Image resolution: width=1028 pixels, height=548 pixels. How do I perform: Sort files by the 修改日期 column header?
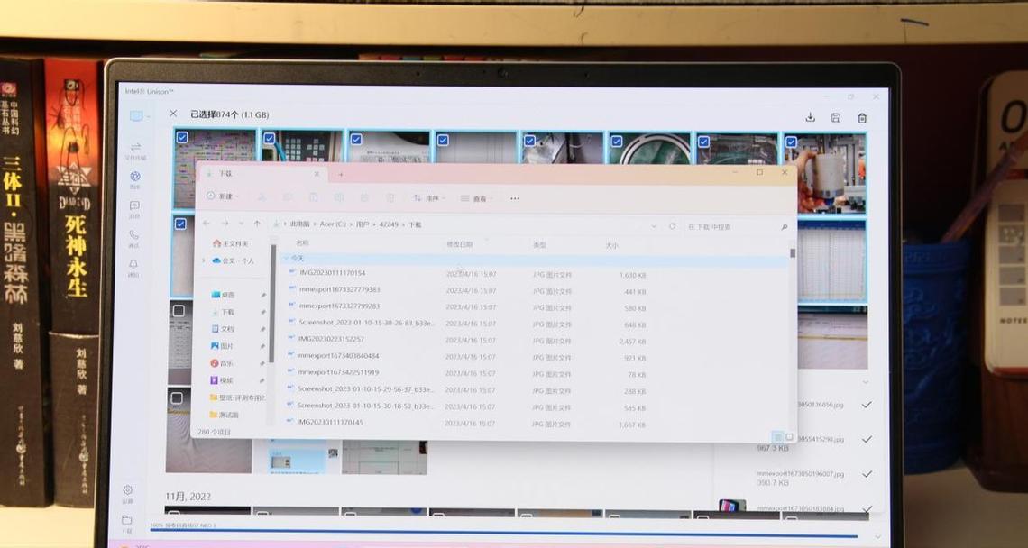[460, 244]
